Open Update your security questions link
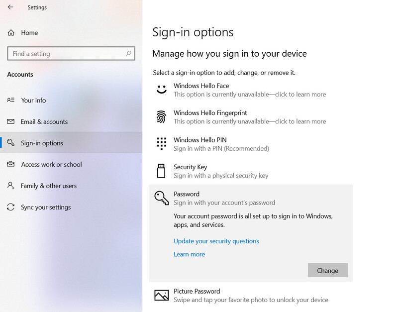The image size is (398, 312). click(216, 241)
